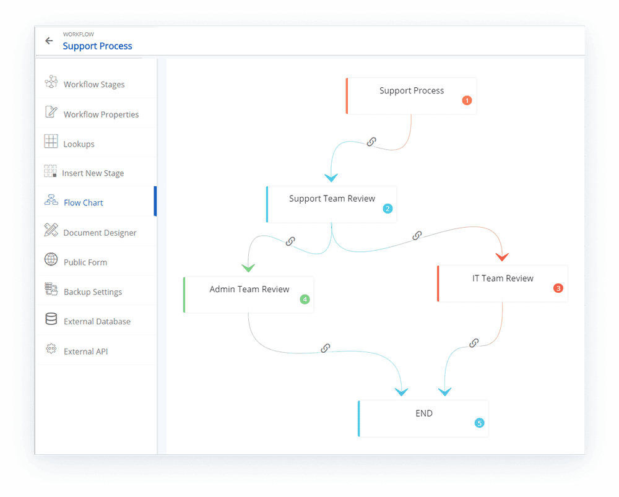Select the Admin Team Review stage node
The height and width of the screenshot is (497, 619).
pyautogui.click(x=249, y=294)
